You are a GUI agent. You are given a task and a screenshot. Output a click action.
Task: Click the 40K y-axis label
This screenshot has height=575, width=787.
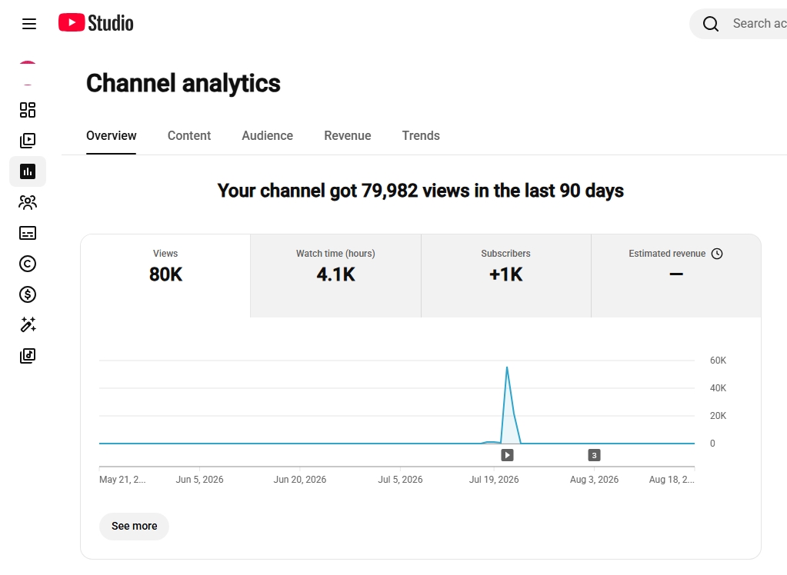(x=718, y=388)
